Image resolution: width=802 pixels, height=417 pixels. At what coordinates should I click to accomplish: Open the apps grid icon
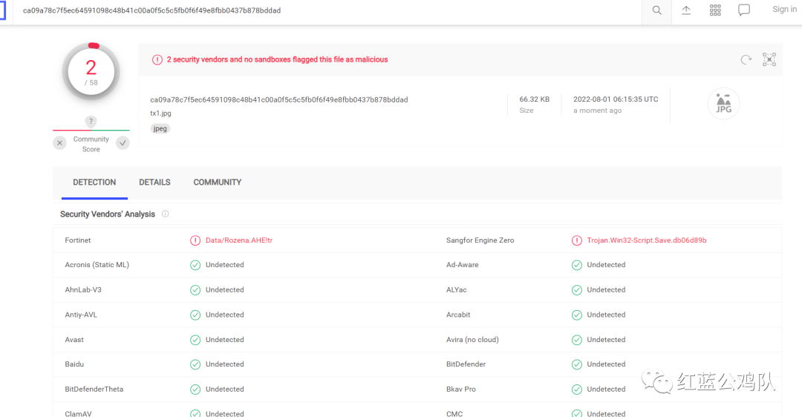click(x=715, y=10)
